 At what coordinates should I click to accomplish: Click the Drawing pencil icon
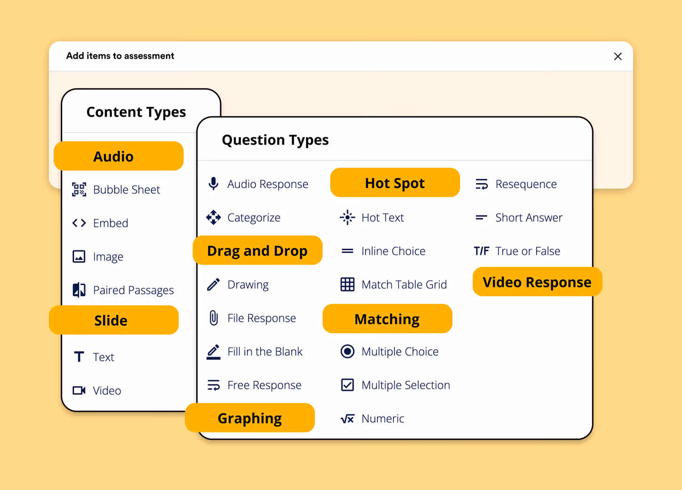point(214,285)
